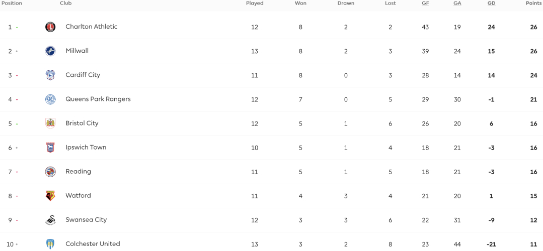This screenshot has height=251, width=543.
Task: Click the Colchester United club name
Action: click(x=93, y=244)
